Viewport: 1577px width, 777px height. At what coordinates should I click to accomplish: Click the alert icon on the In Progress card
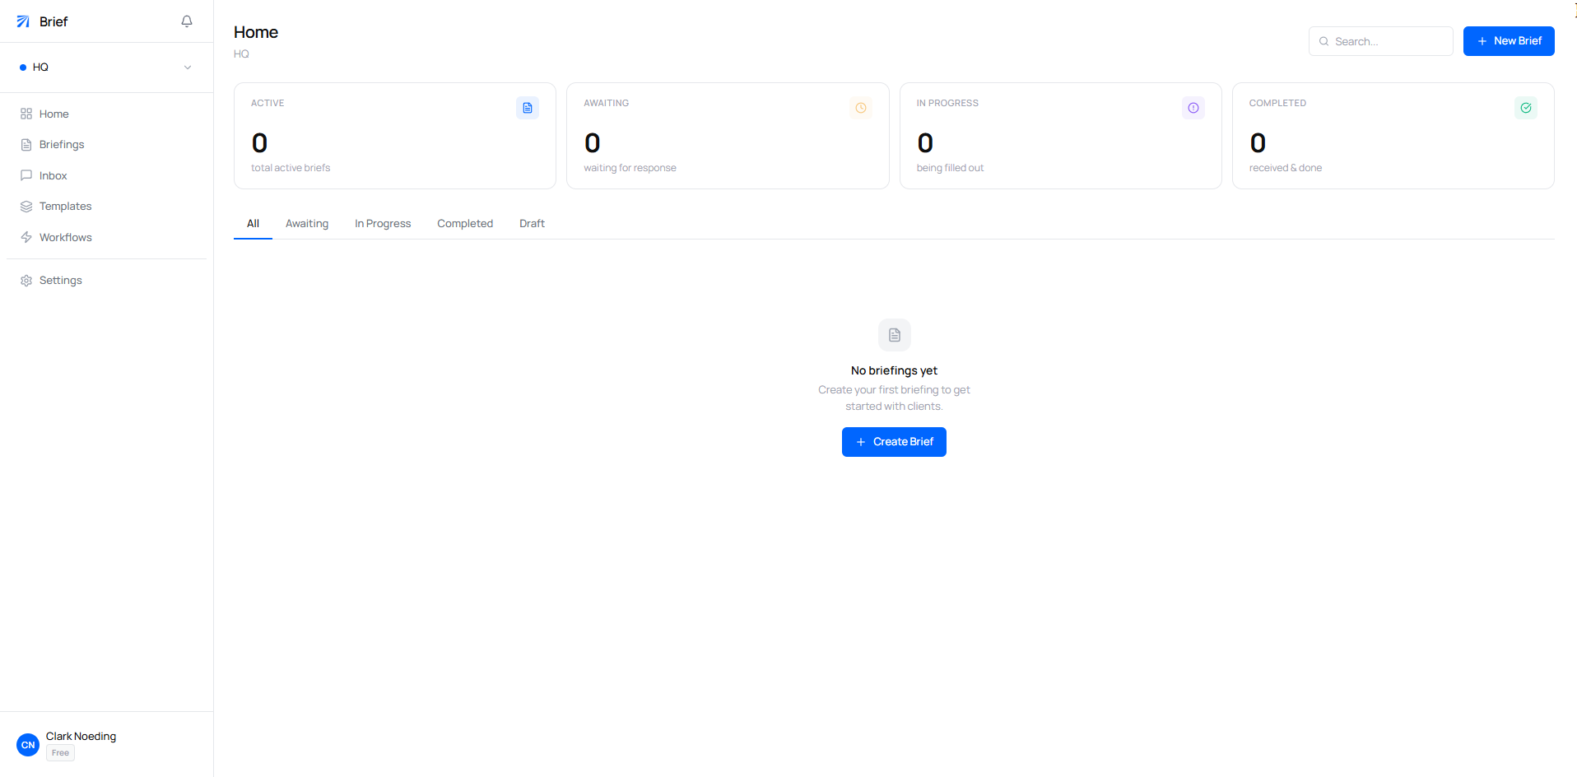pyautogui.click(x=1193, y=107)
